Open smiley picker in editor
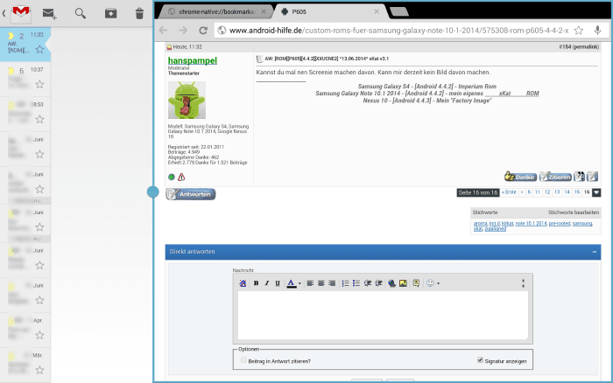This screenshot has height=383, width=613. (430, 283)
